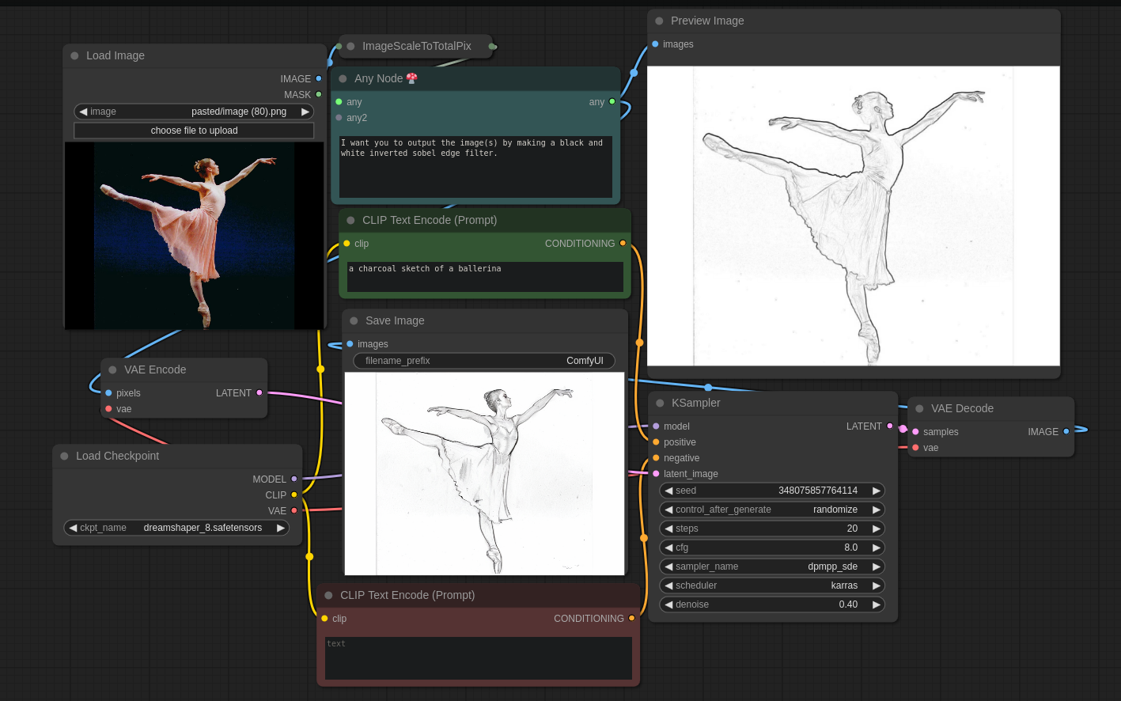Decrease cfg value with left arrow
The image size is (1121, 701).
tap(668, 548)
